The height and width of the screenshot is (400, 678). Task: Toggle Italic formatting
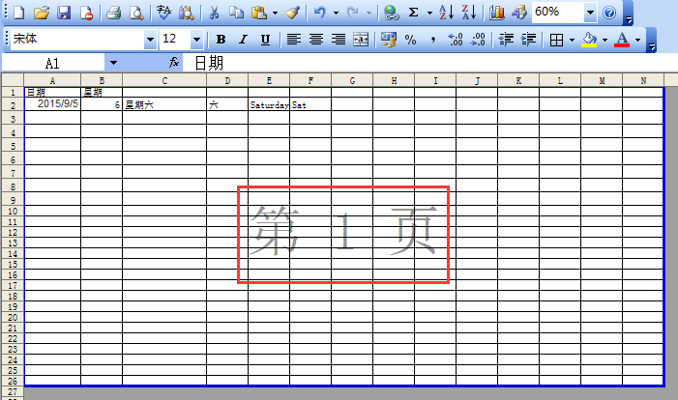click(x=243, y=40)
